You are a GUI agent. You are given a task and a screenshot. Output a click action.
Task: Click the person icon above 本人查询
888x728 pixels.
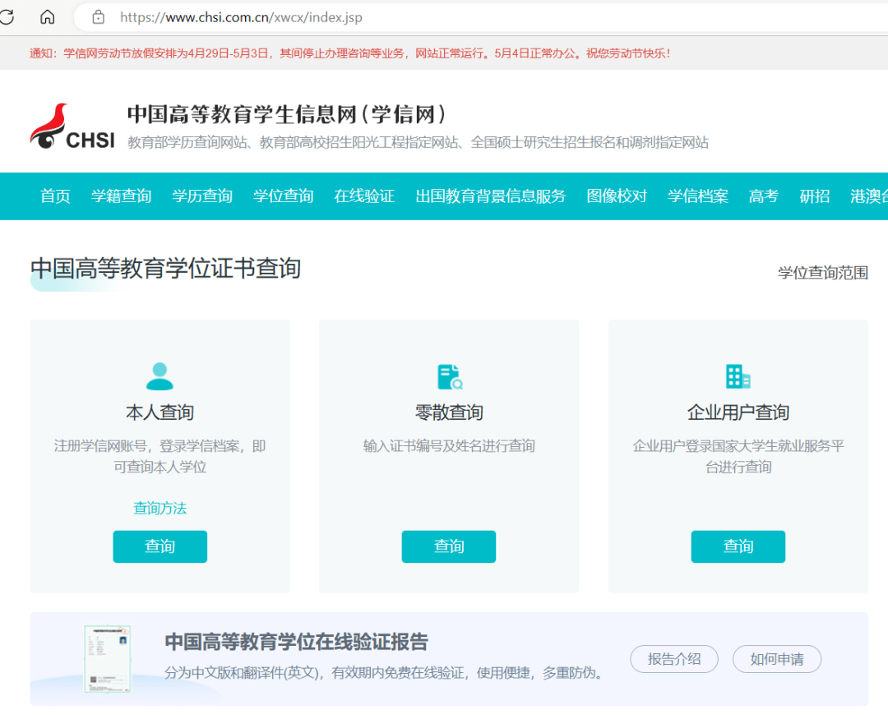tap(160, 376)
